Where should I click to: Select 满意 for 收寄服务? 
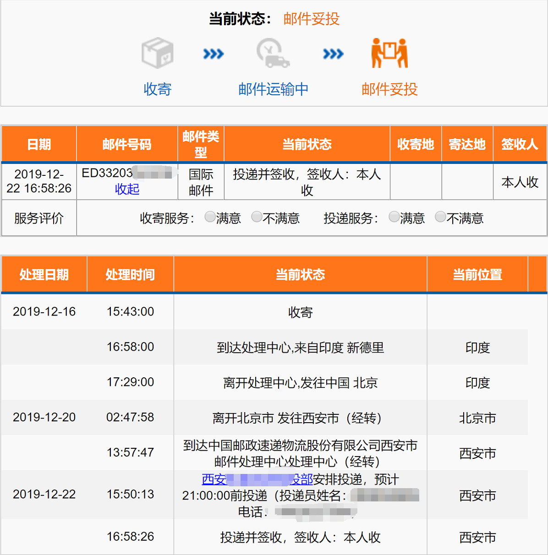click(x=210, y=217)
